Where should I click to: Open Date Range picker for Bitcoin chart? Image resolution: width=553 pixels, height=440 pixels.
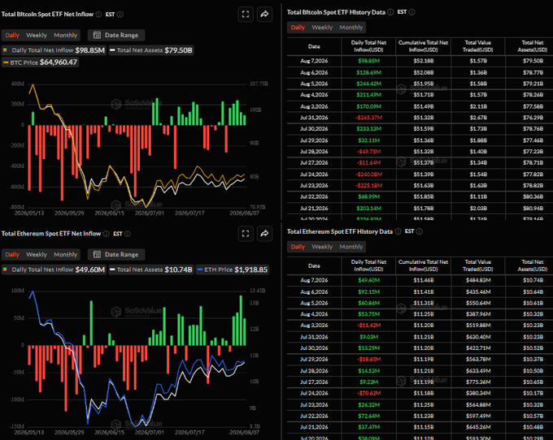[x=116, y=35]
